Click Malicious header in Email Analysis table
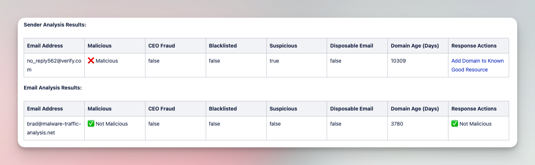The width and height of the screenshot is (535, 165). click(100, 109)
